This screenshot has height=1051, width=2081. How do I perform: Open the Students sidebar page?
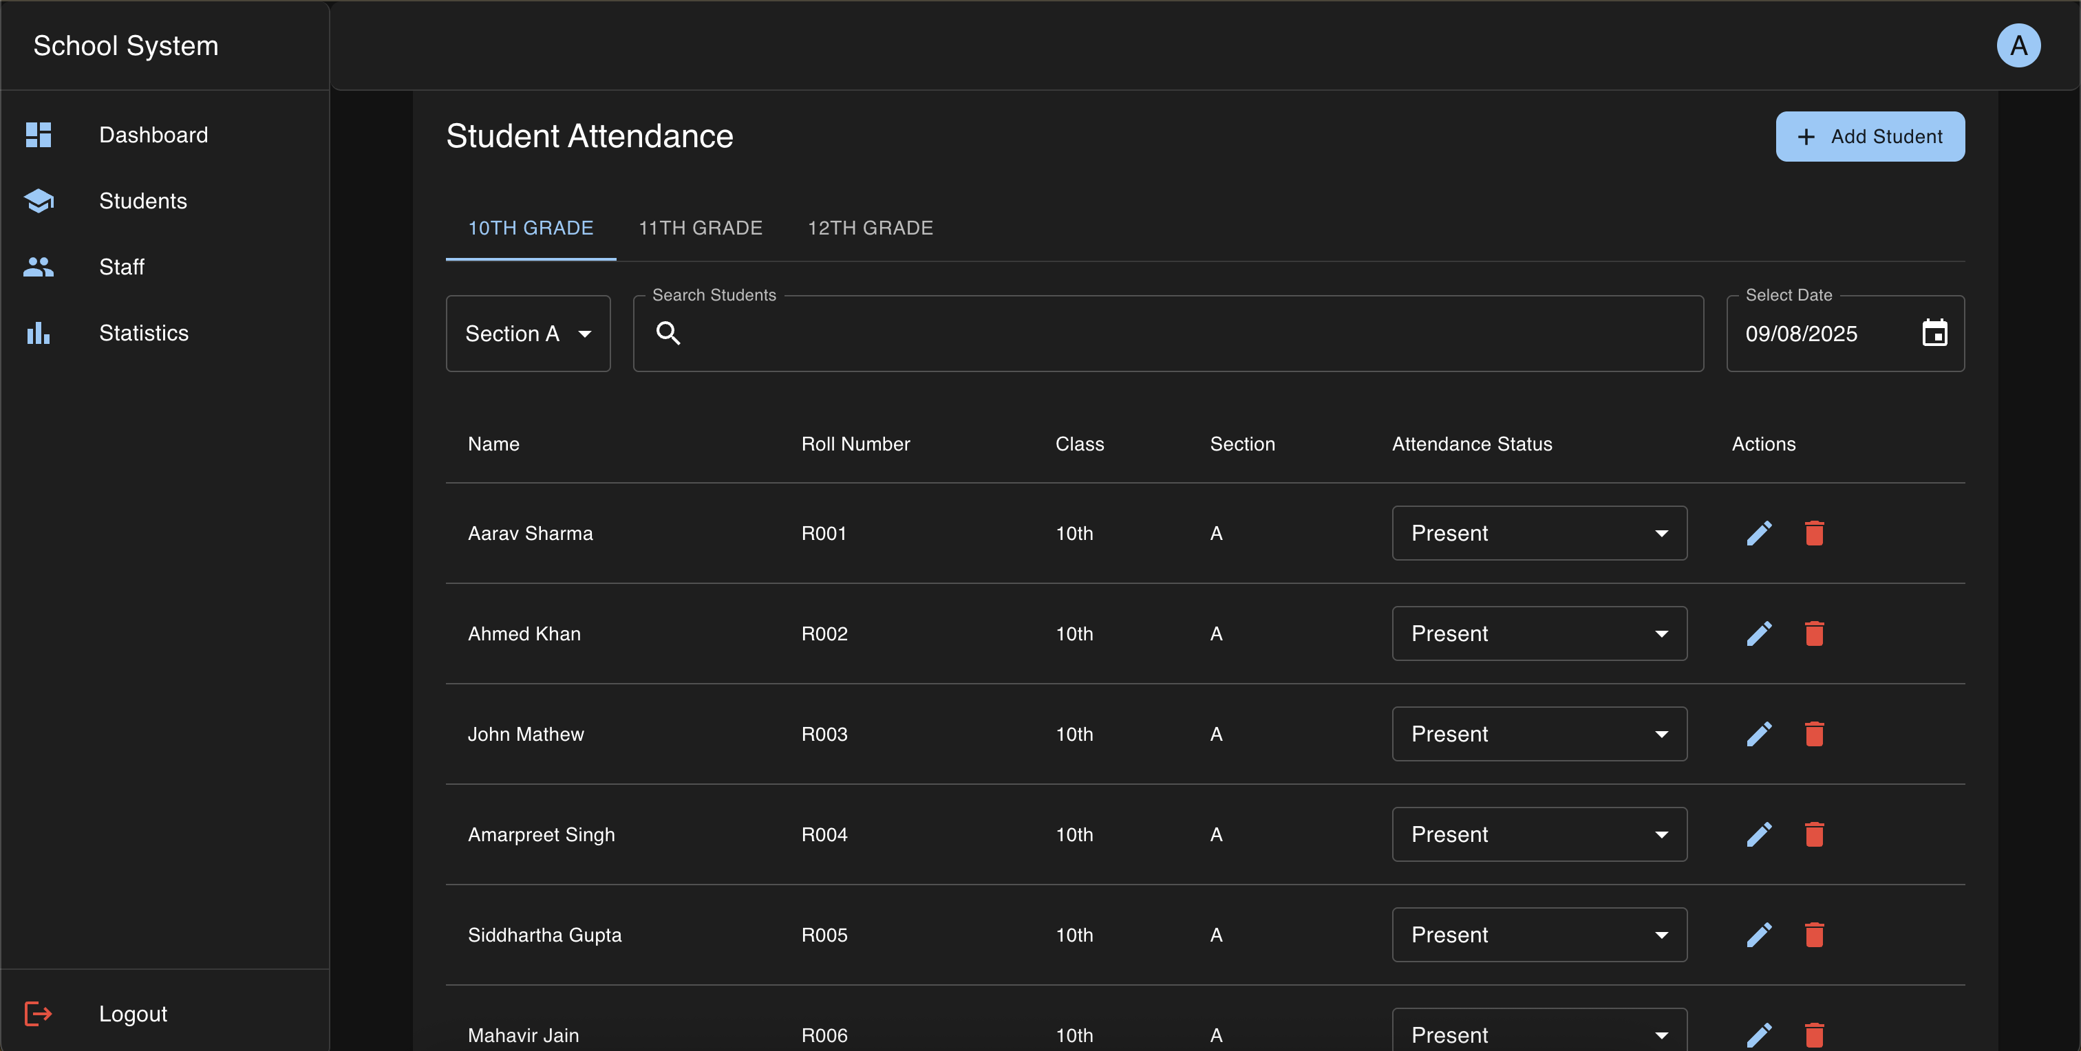(x=142, y=201)
